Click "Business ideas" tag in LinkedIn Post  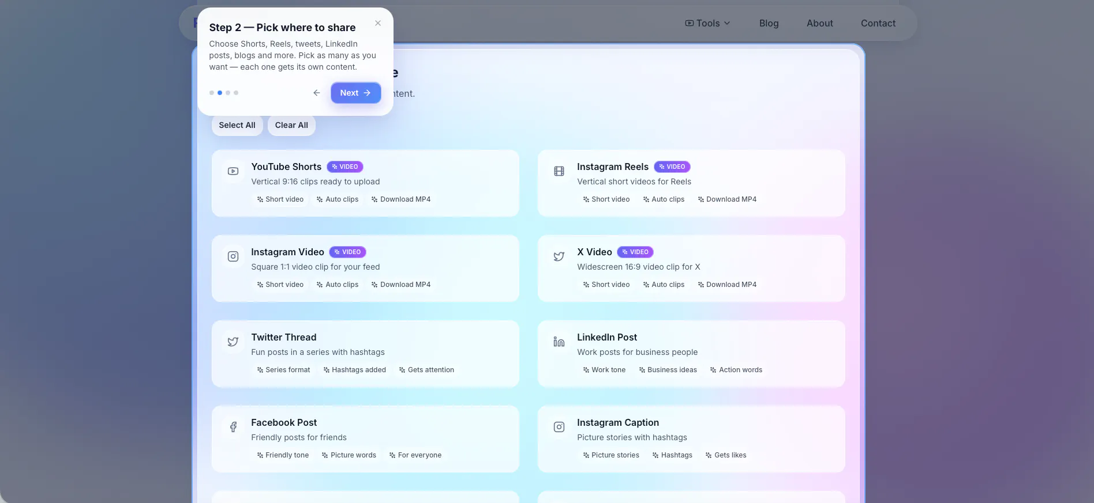(668, 370)
